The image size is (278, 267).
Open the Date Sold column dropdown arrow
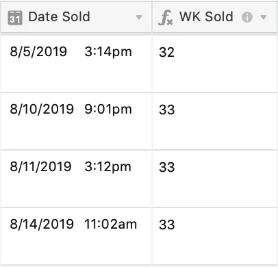(x=139, y=17)
